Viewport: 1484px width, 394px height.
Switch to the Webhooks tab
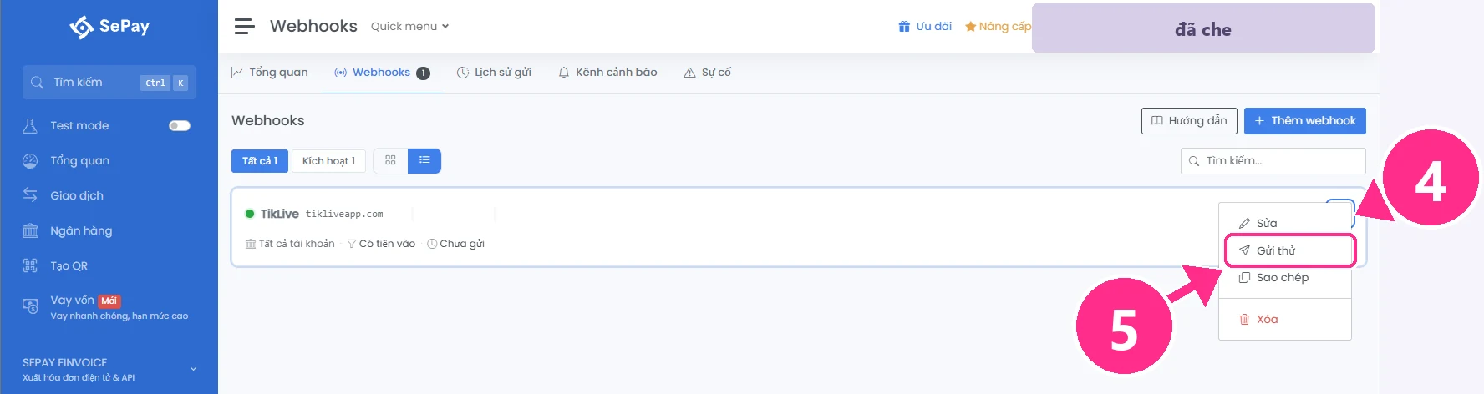tap(382, 73)
